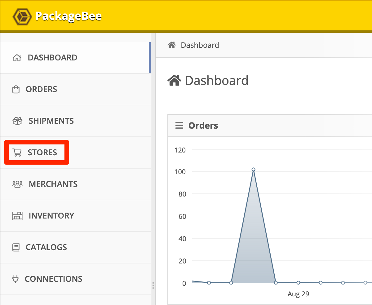Click the Orders shopping bag icon
Image resolution: width=372 pixels, height=305 pixels.
[16, 90]
